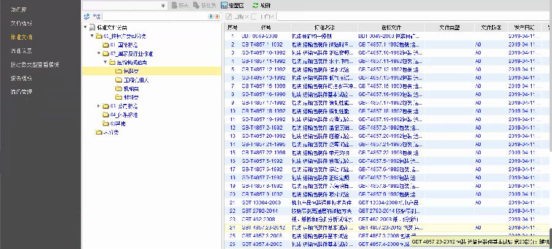
Task: Select the second item in the left sidebar
Action: point(20,23)
